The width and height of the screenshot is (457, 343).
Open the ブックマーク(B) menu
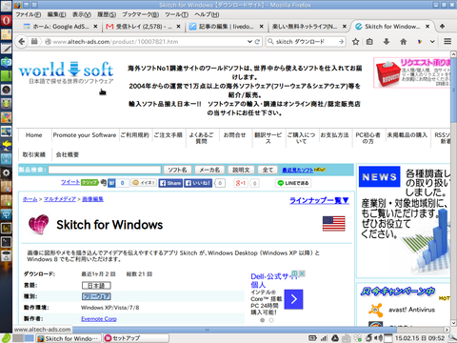tap(141, 14)
